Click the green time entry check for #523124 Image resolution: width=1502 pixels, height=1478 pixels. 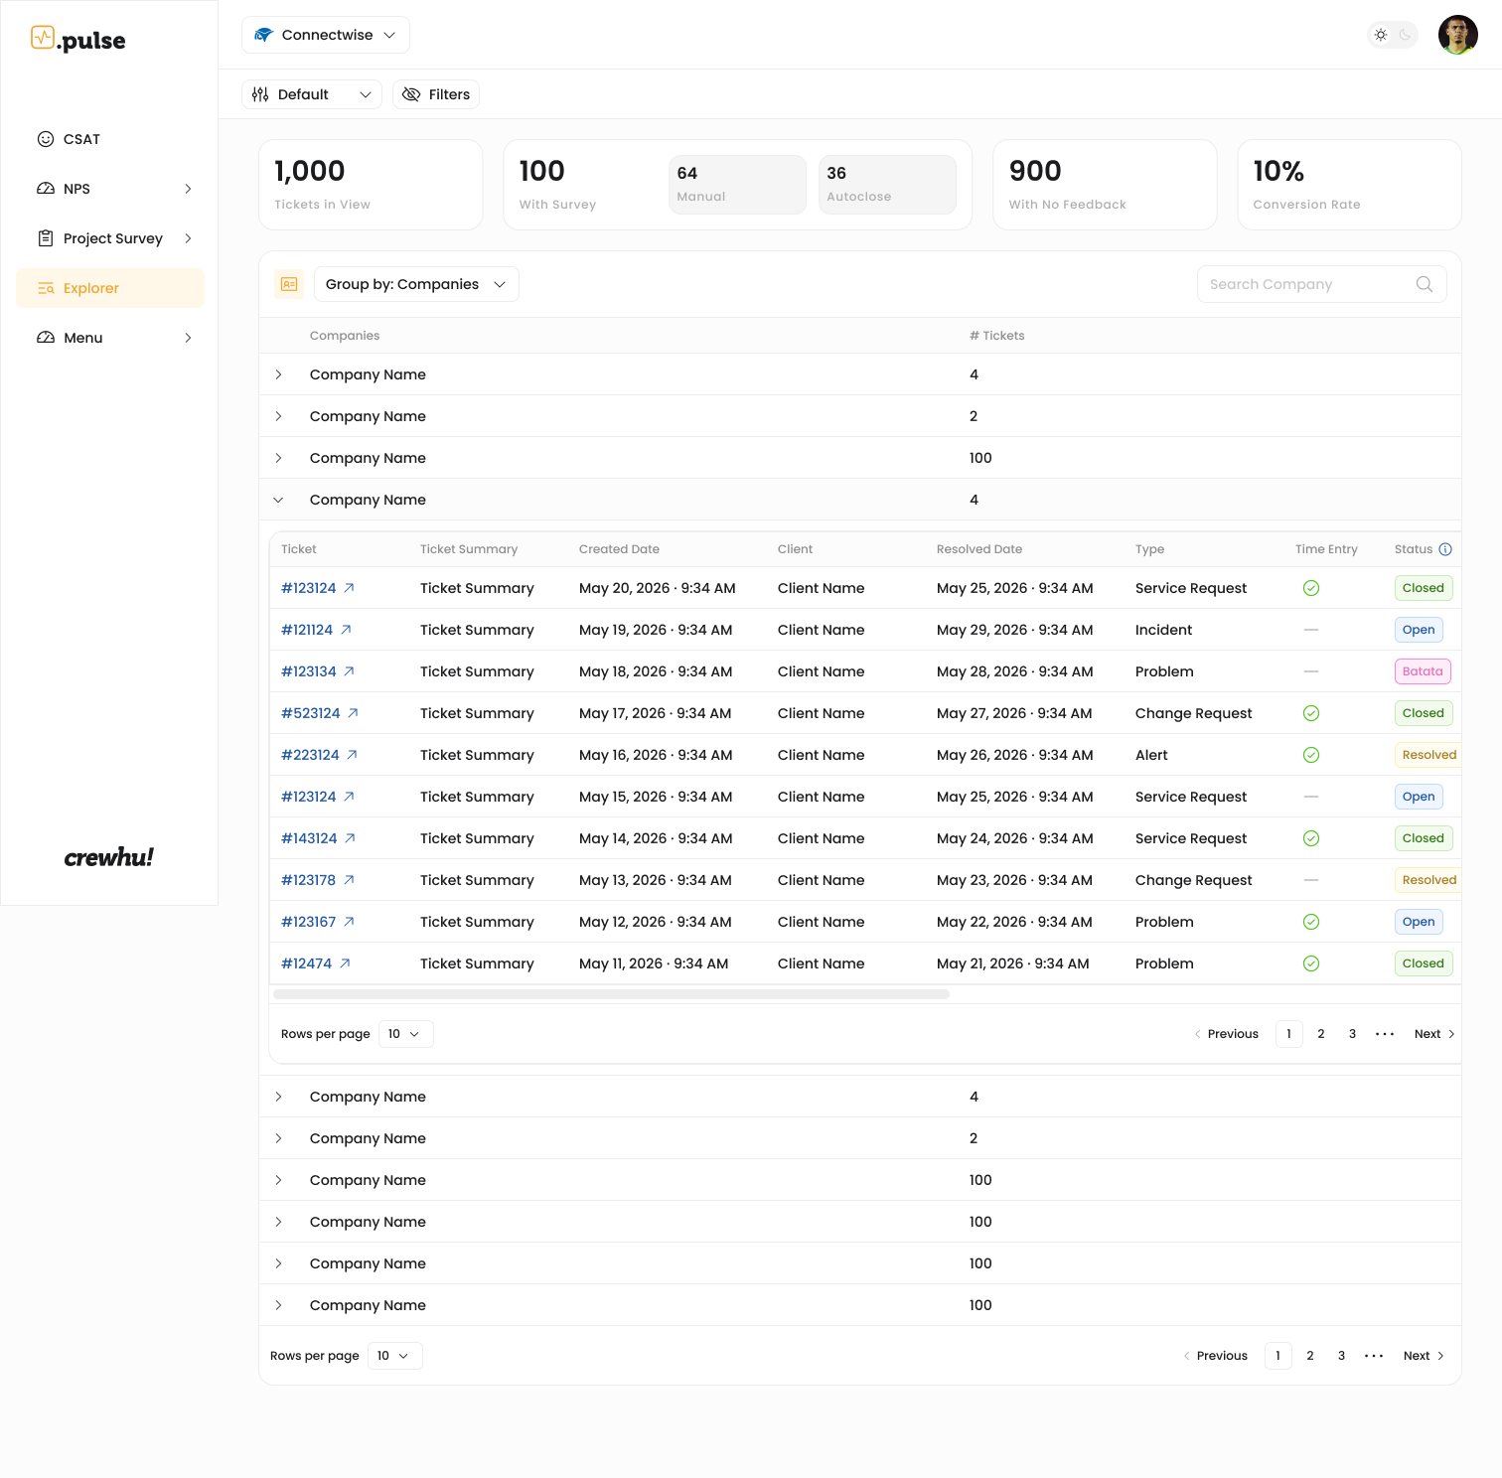pos(1311,713)
